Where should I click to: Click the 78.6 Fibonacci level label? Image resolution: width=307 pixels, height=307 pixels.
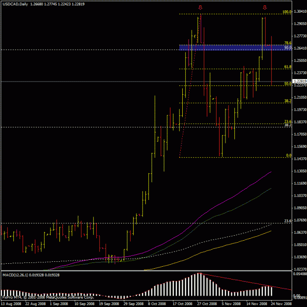[x=288, y=43]
